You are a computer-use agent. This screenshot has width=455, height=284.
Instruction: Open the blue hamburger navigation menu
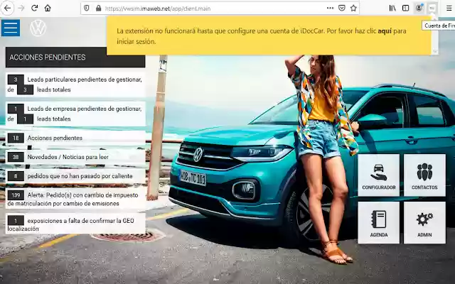click(11, 28)
